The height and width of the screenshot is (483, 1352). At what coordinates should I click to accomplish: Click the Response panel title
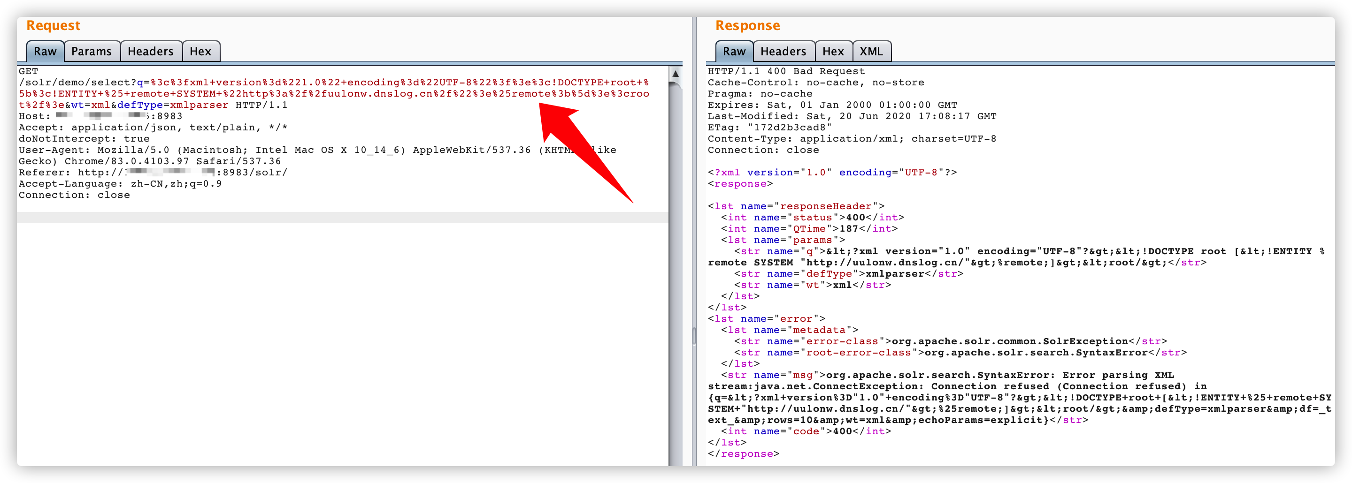[x=747, y=26]
